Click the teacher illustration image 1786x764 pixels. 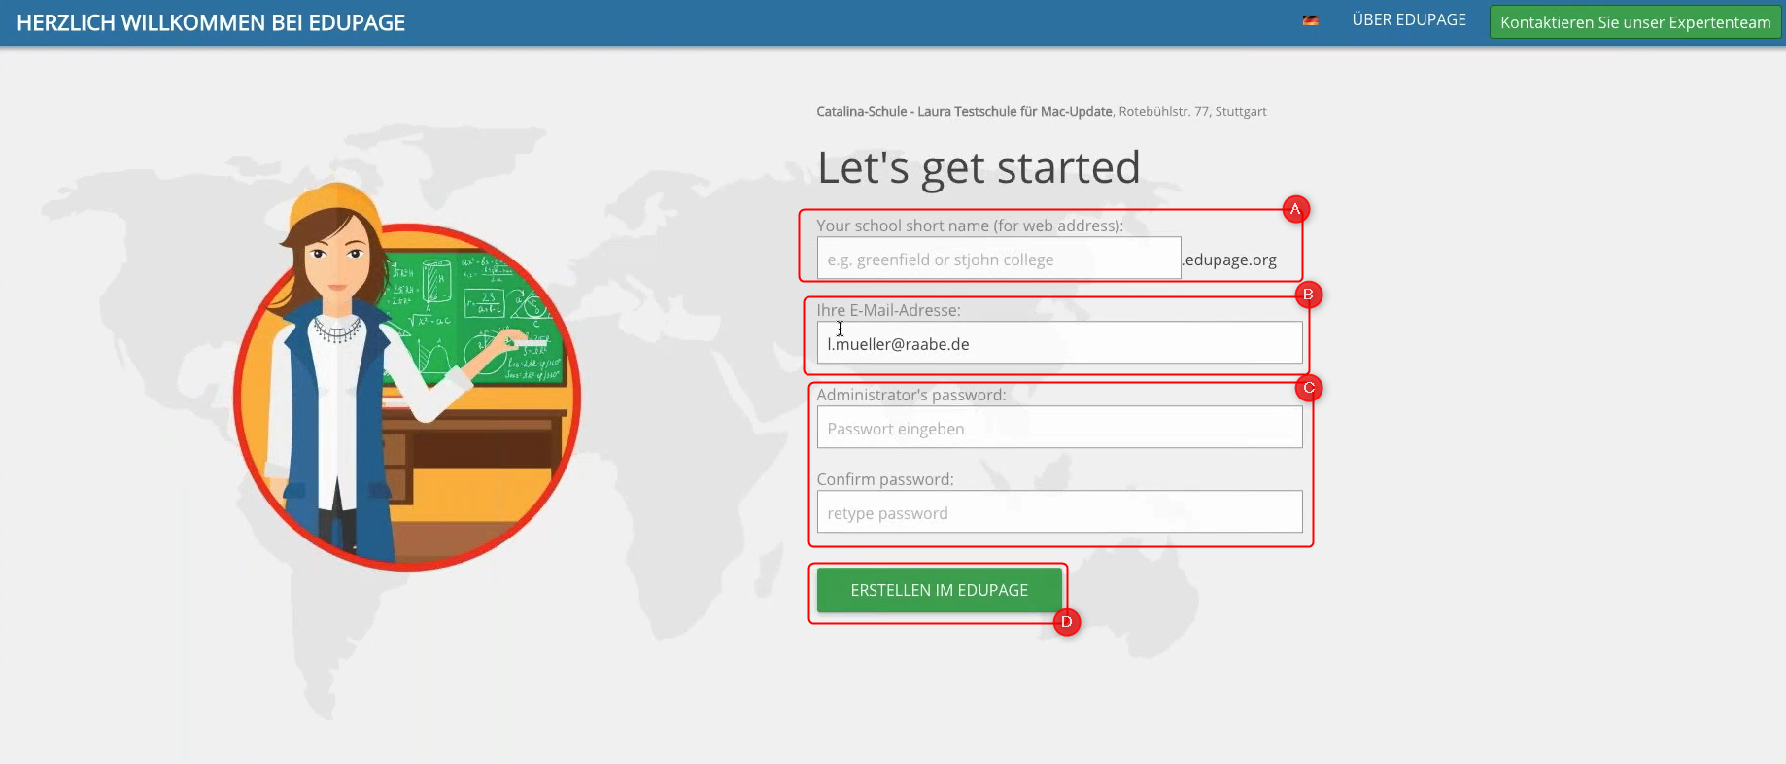click(406, 377)
